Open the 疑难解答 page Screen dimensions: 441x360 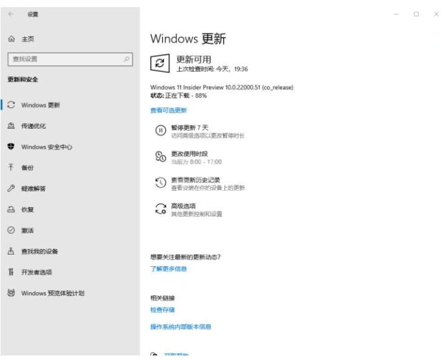pyautogui.click(x=34, y=189)
